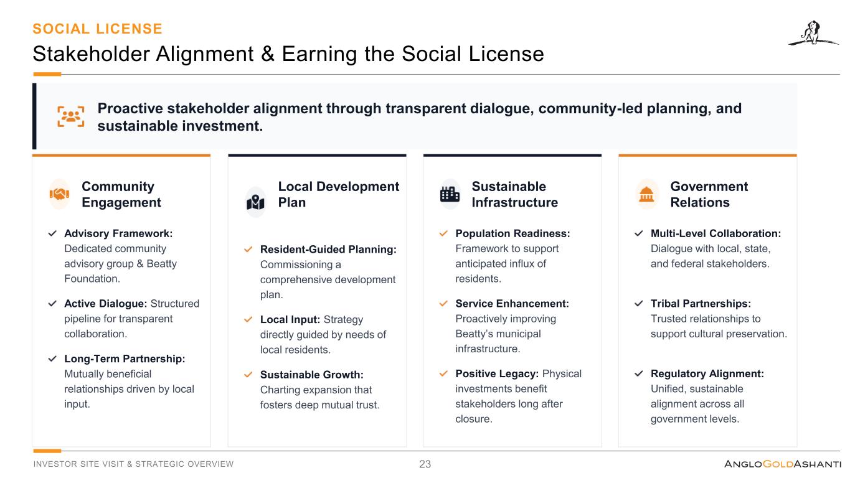Click the Sustainable Infrastructure heading
The width and height of the screenshot is (850, 478).
click(514, 194)
